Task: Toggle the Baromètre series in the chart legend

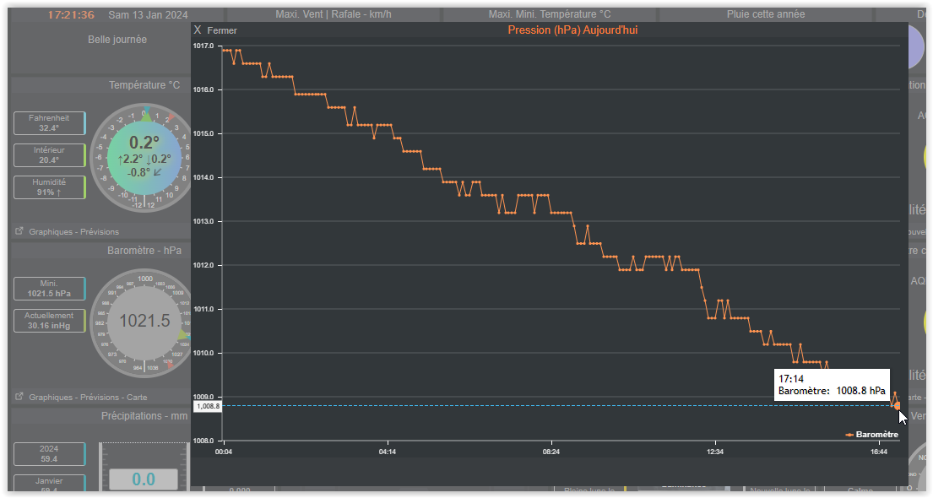Action: [871, 435]
